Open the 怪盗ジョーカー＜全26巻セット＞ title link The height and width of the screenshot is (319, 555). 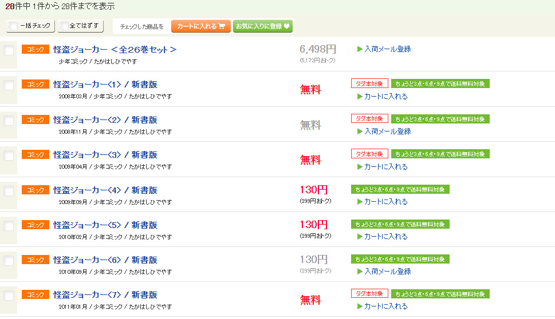click(115, 50)
